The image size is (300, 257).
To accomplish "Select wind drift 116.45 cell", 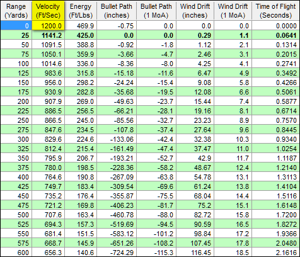I will pos(195,253).
